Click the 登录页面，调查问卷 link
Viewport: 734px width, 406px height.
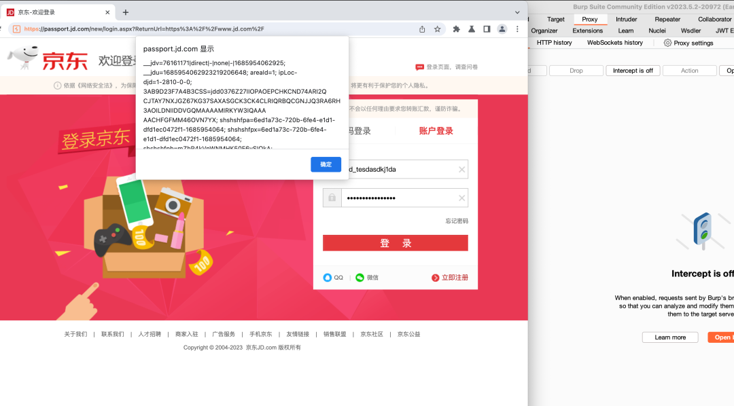(x=452, y=67)
